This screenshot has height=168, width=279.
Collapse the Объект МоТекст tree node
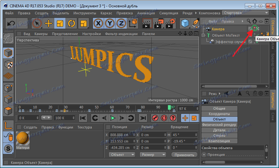pos(203,35)
